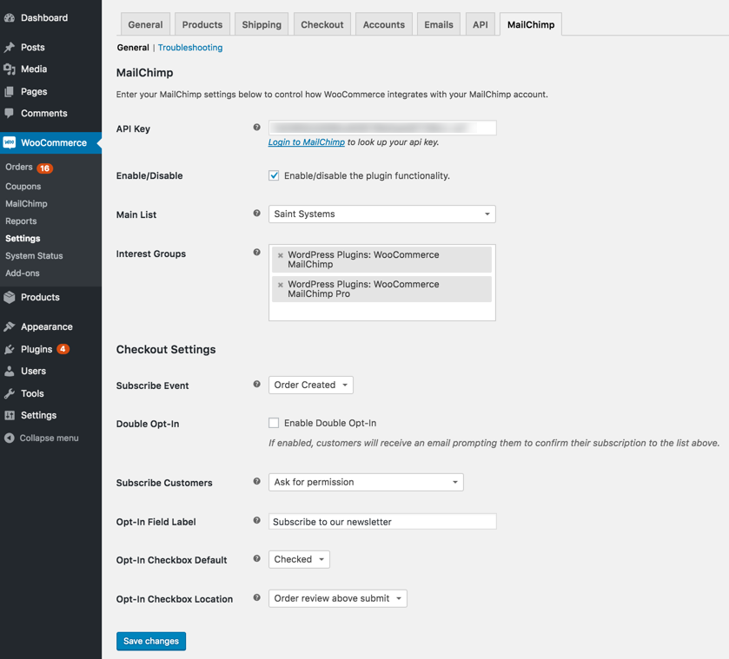Follow the Login to MailChimp link
This screenshot has height=659, width=729.
point(306,142)
